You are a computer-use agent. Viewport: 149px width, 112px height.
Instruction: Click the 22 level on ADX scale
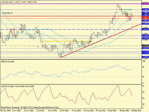pos(143,104)
